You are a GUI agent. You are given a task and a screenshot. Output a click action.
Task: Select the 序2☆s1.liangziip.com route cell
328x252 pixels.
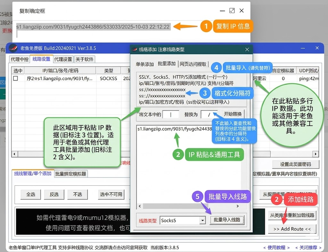coord(60,79)
